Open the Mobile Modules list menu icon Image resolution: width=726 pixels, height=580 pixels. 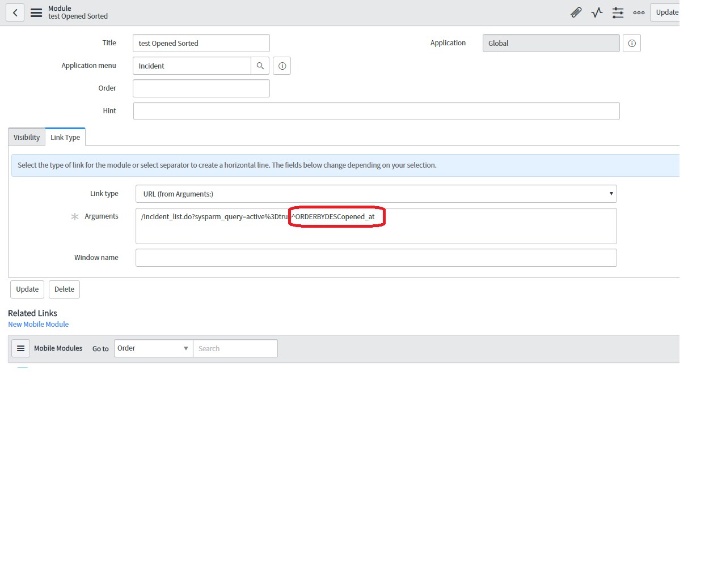[20, 348]
